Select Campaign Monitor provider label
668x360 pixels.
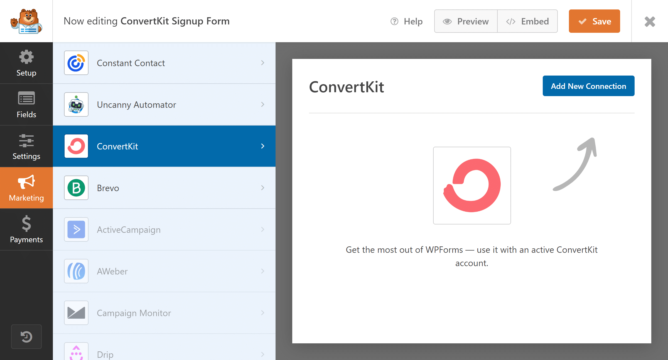(x=134, y=313)
